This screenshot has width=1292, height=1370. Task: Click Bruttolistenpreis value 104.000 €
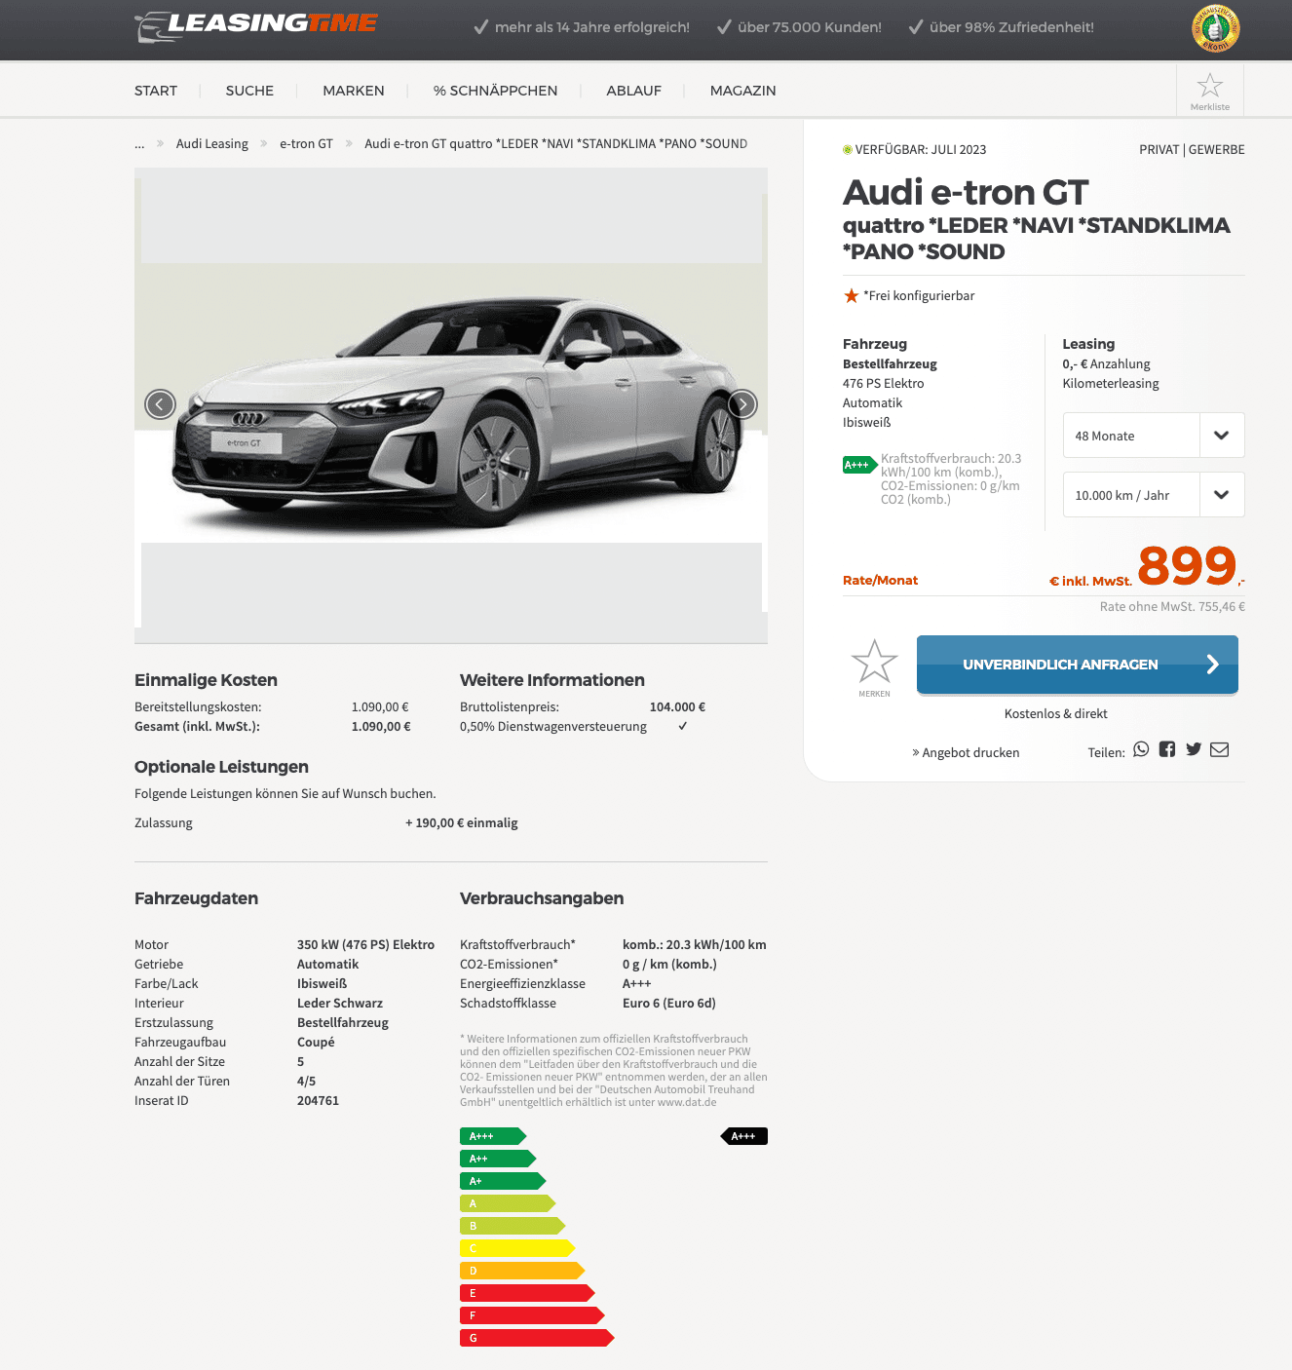(677, 706)
